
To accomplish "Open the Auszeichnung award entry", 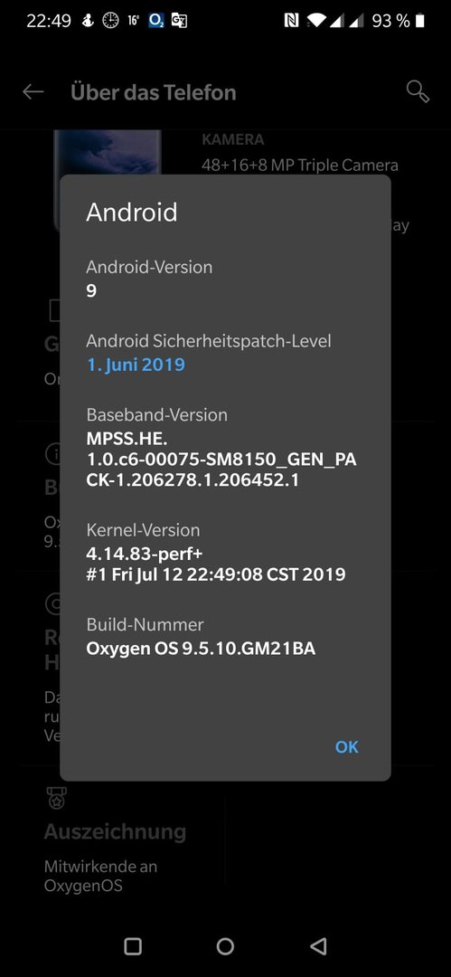I will (x=115, y=838).
